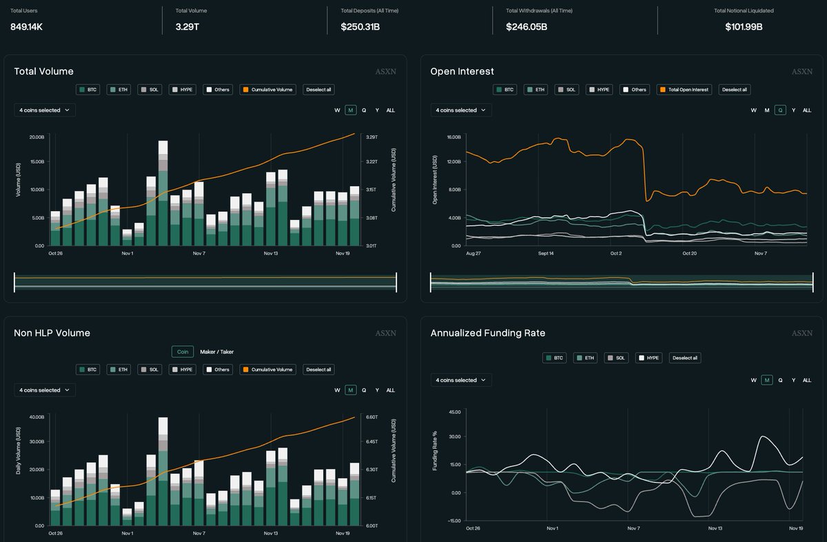Select Q timeframe in Total Volume chart

[x=364, y=110]
